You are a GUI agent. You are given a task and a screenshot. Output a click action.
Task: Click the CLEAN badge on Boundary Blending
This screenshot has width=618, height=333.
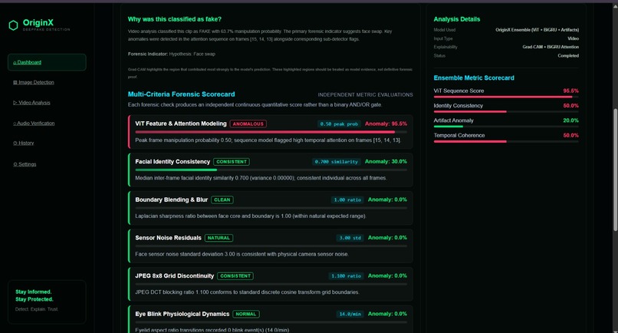click(x=222, y=200)
